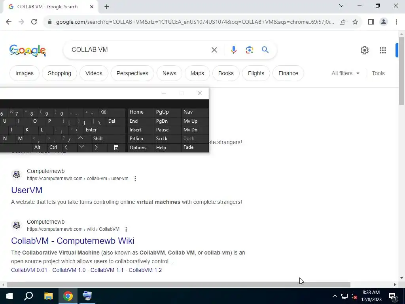Image resolution: width=405 pixels, height=304 pixels.
Task: Open the Chrome profile avatar
Action: coord(384,22)
